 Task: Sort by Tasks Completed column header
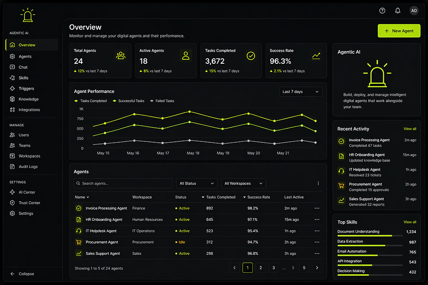coord(218,197)
